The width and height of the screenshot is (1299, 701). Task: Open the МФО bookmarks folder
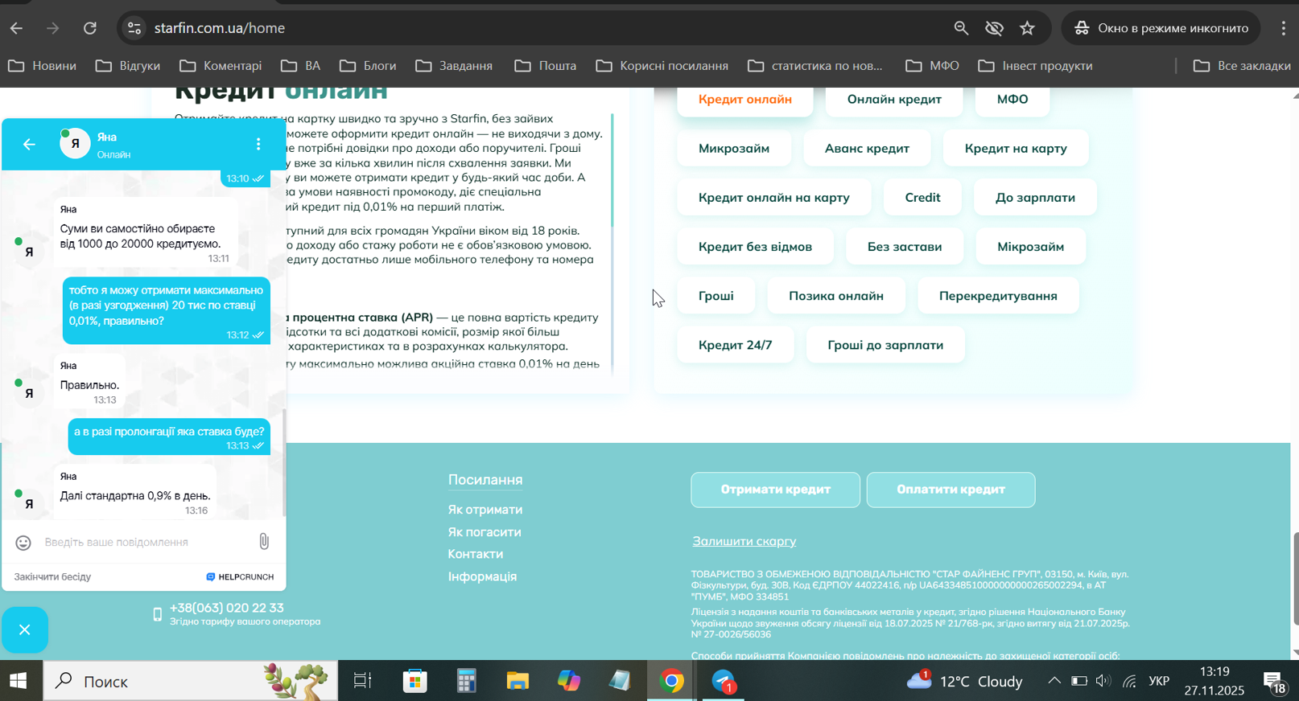click(933, 66)
